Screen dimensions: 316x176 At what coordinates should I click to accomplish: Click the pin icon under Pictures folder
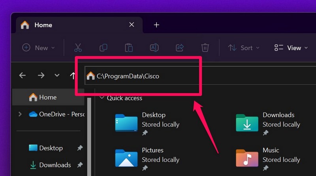tap(145, 168)
